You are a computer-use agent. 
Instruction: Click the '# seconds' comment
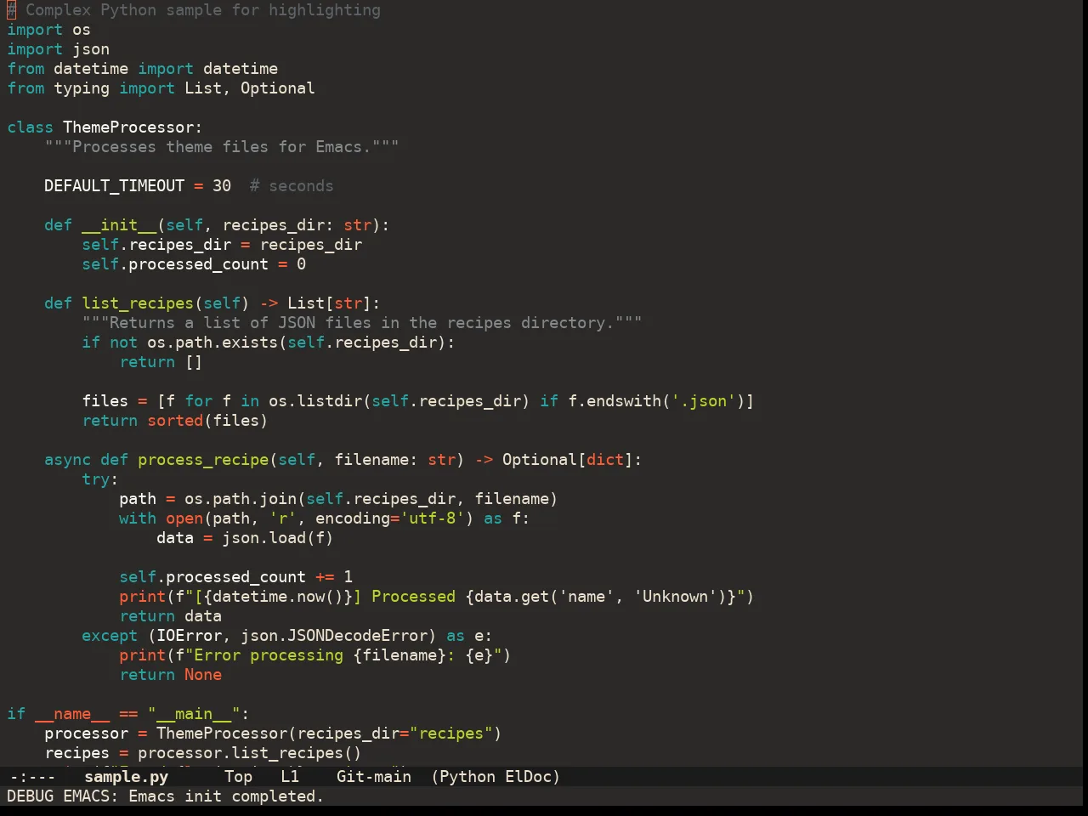[x=292, y=186]
